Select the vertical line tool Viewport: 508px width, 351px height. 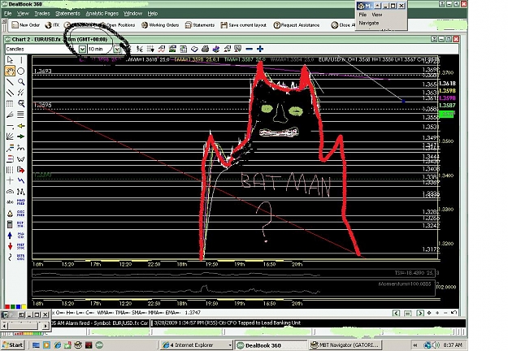[21, 60]
